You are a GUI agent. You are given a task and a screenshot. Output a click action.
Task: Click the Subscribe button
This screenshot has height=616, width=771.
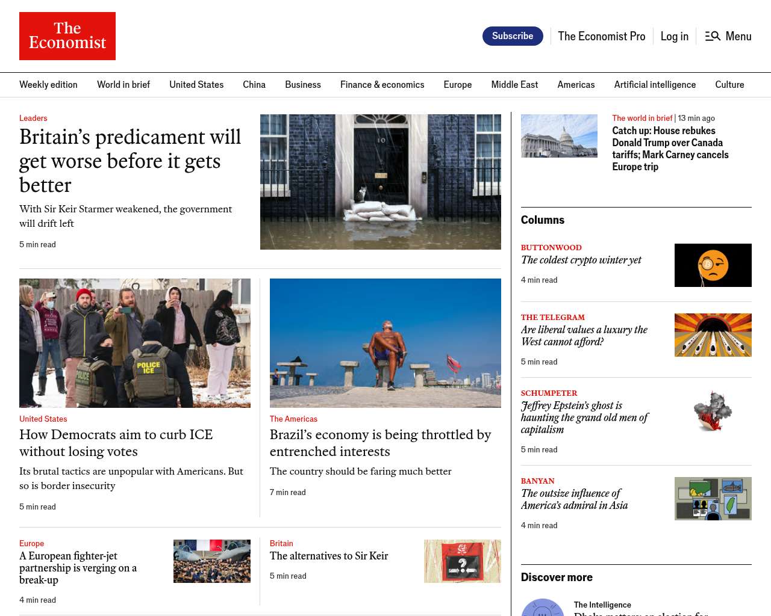[x=513, y=36]
